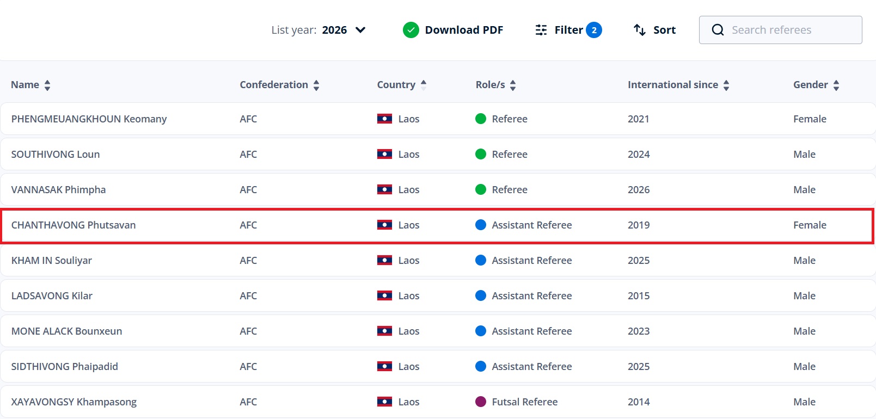Click green Referee dot for SOUTHIVONG Loun
This screenshot has height=419, width=876.
pyautogui.click(x=481, y=154)
